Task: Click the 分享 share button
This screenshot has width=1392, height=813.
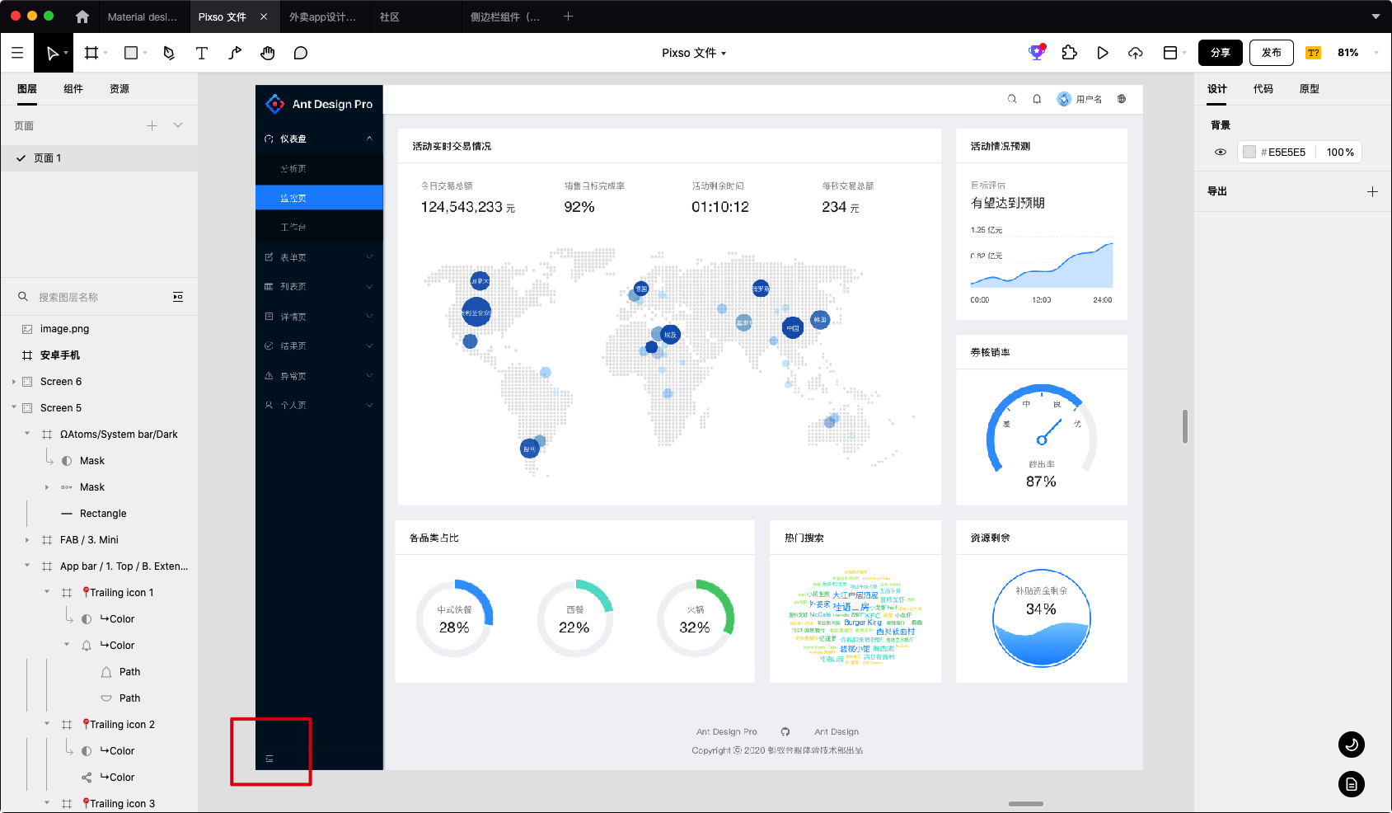Action: click(x=1221, y=53)
